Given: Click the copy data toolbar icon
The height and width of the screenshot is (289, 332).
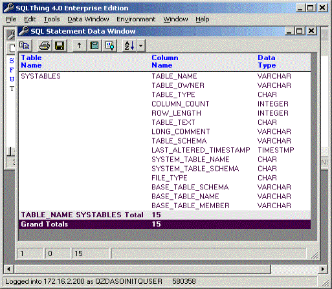Looking at the screenshot, I should pyautogui.click(x=25, y=46).
